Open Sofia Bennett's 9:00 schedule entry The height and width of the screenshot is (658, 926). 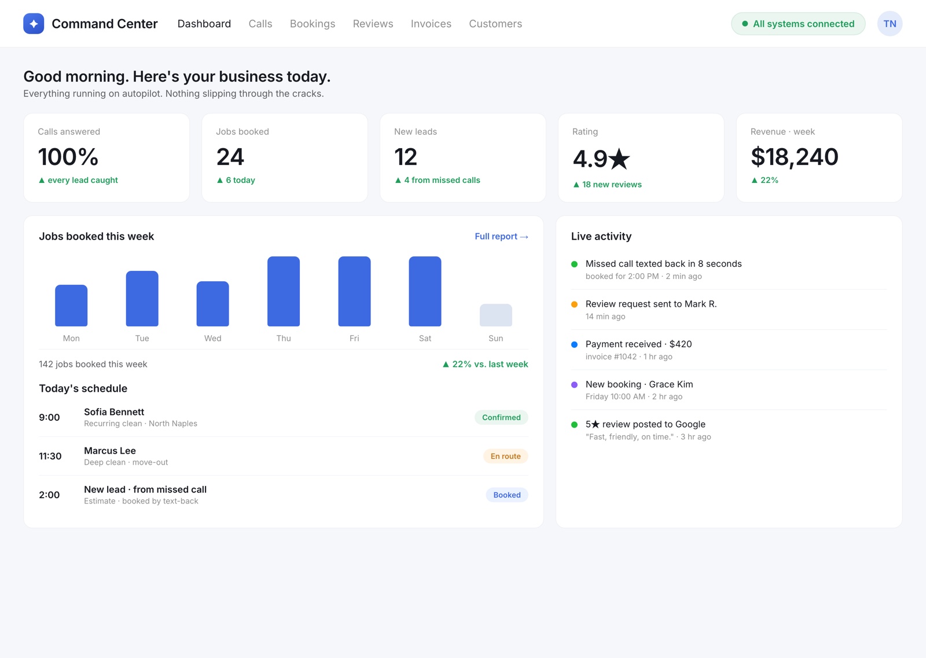tap(284, 417)
